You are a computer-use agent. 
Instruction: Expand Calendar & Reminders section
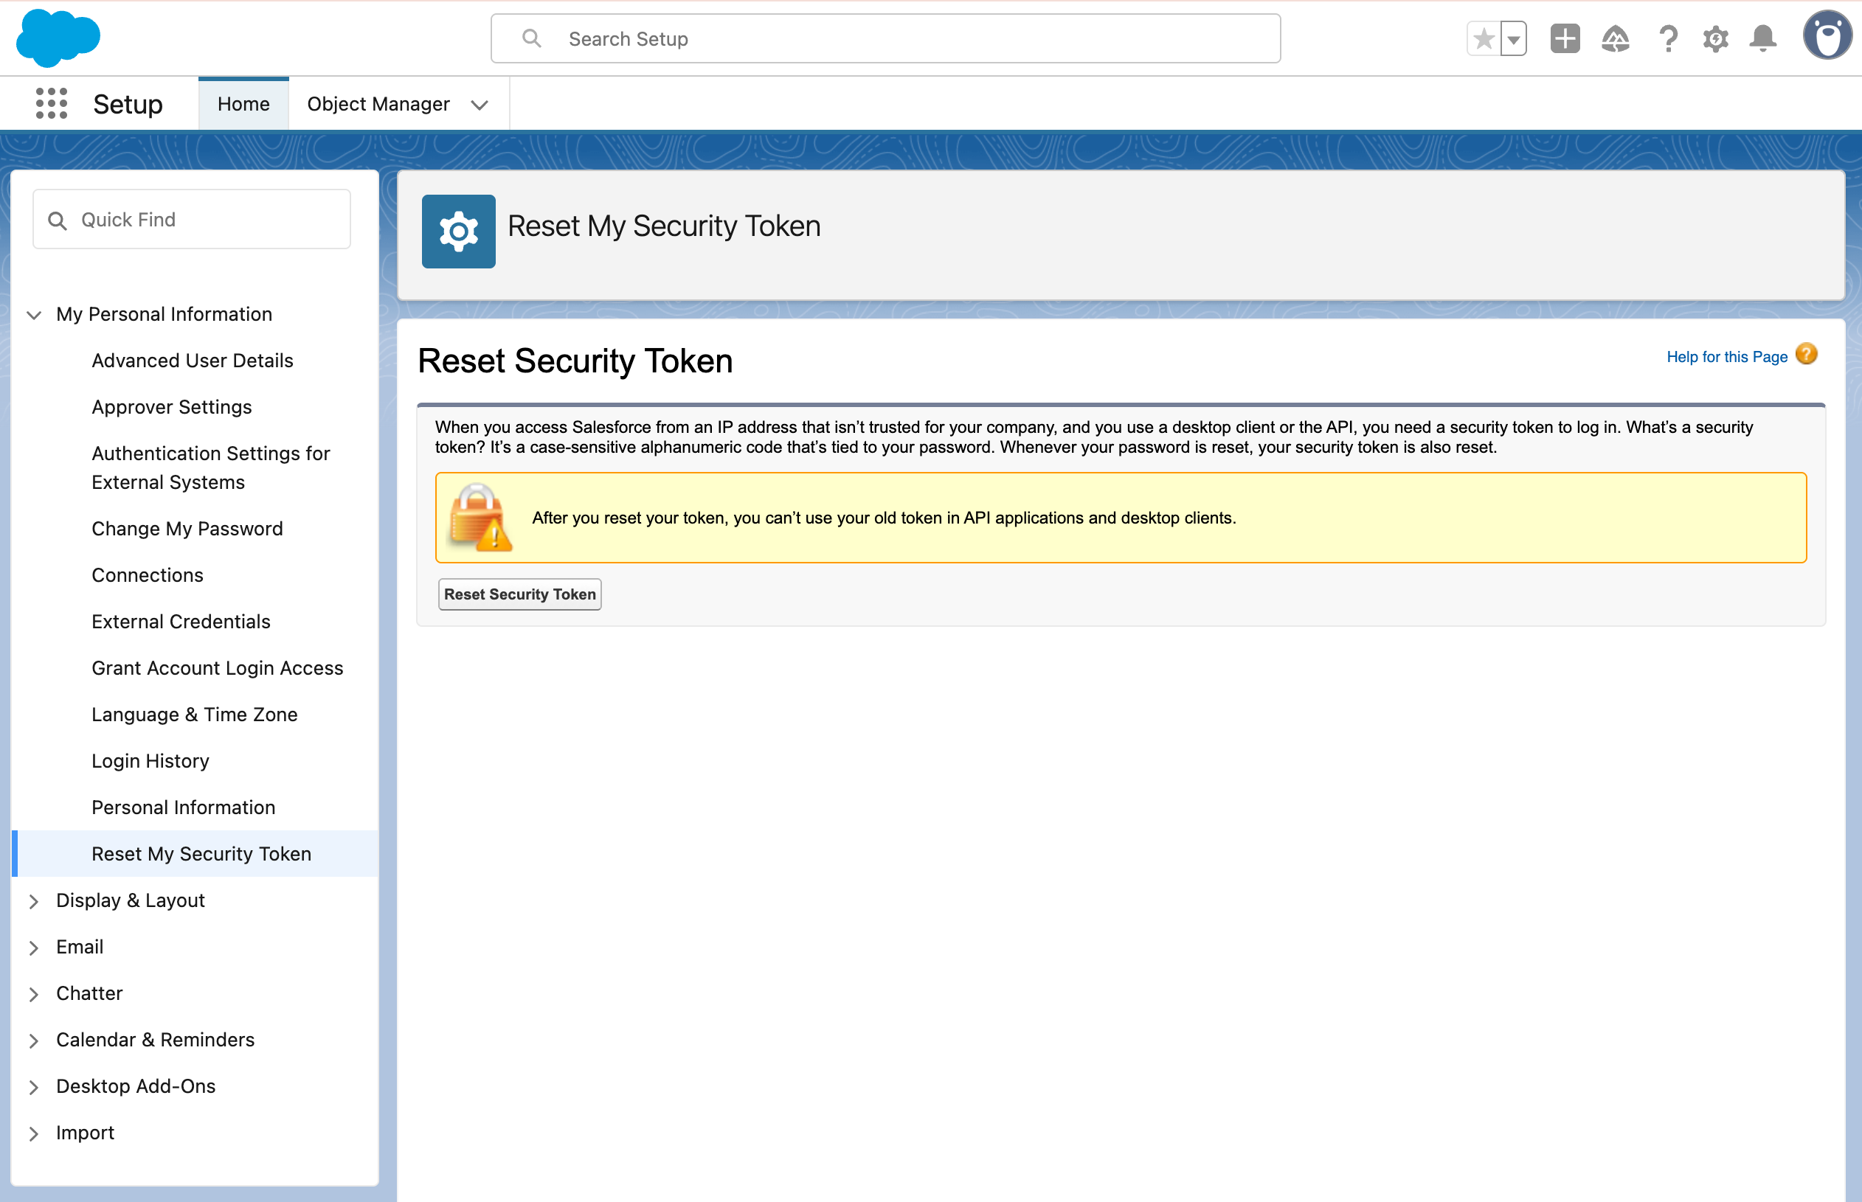click(x=34, y=1041)
